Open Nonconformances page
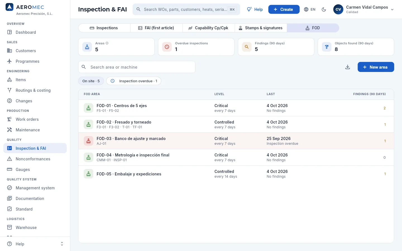 coord(35,159)
